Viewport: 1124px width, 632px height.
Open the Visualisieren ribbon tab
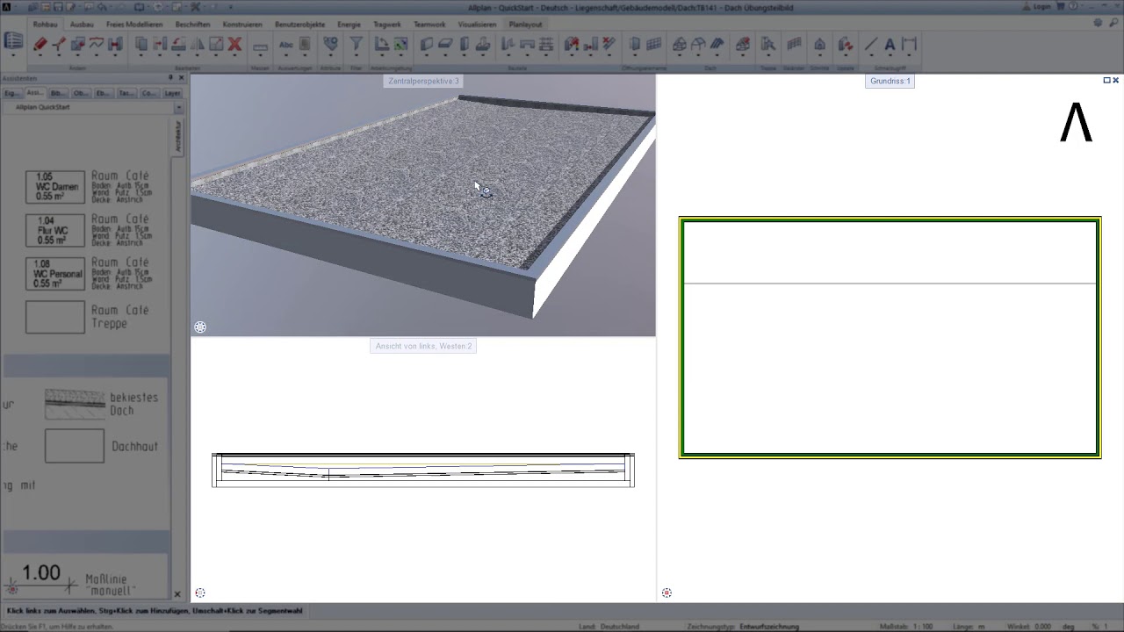click(477, 25)
